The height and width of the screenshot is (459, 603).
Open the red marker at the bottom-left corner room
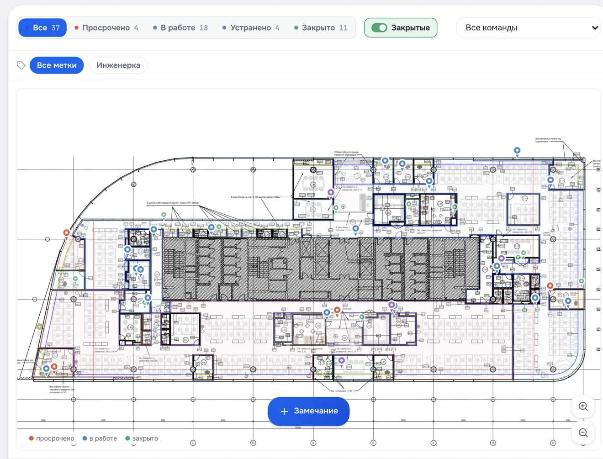54,368
